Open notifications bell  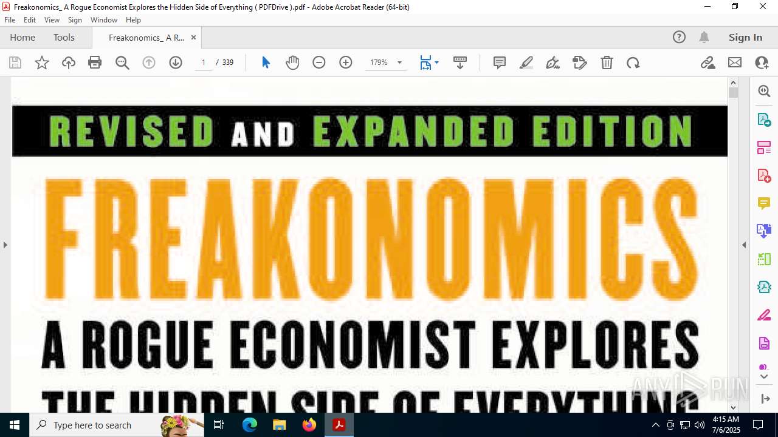(704, 37)
